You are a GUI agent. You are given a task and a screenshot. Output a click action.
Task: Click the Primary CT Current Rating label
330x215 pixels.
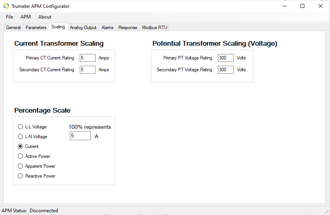tap(50, 58)
